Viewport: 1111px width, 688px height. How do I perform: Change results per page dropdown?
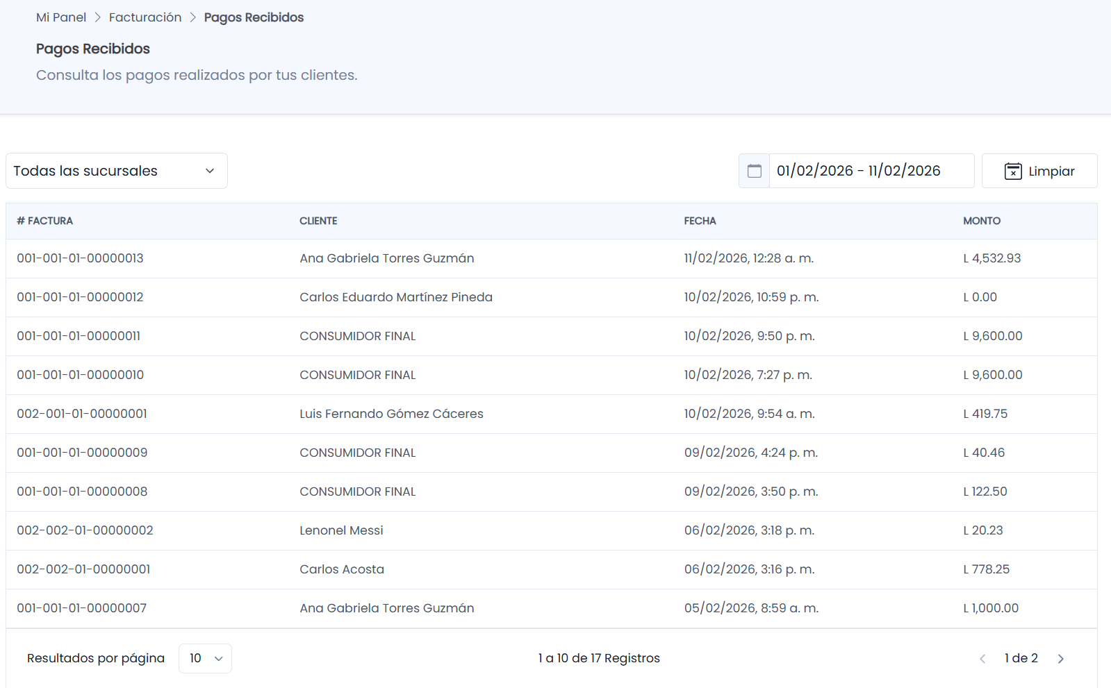[205, 658]
